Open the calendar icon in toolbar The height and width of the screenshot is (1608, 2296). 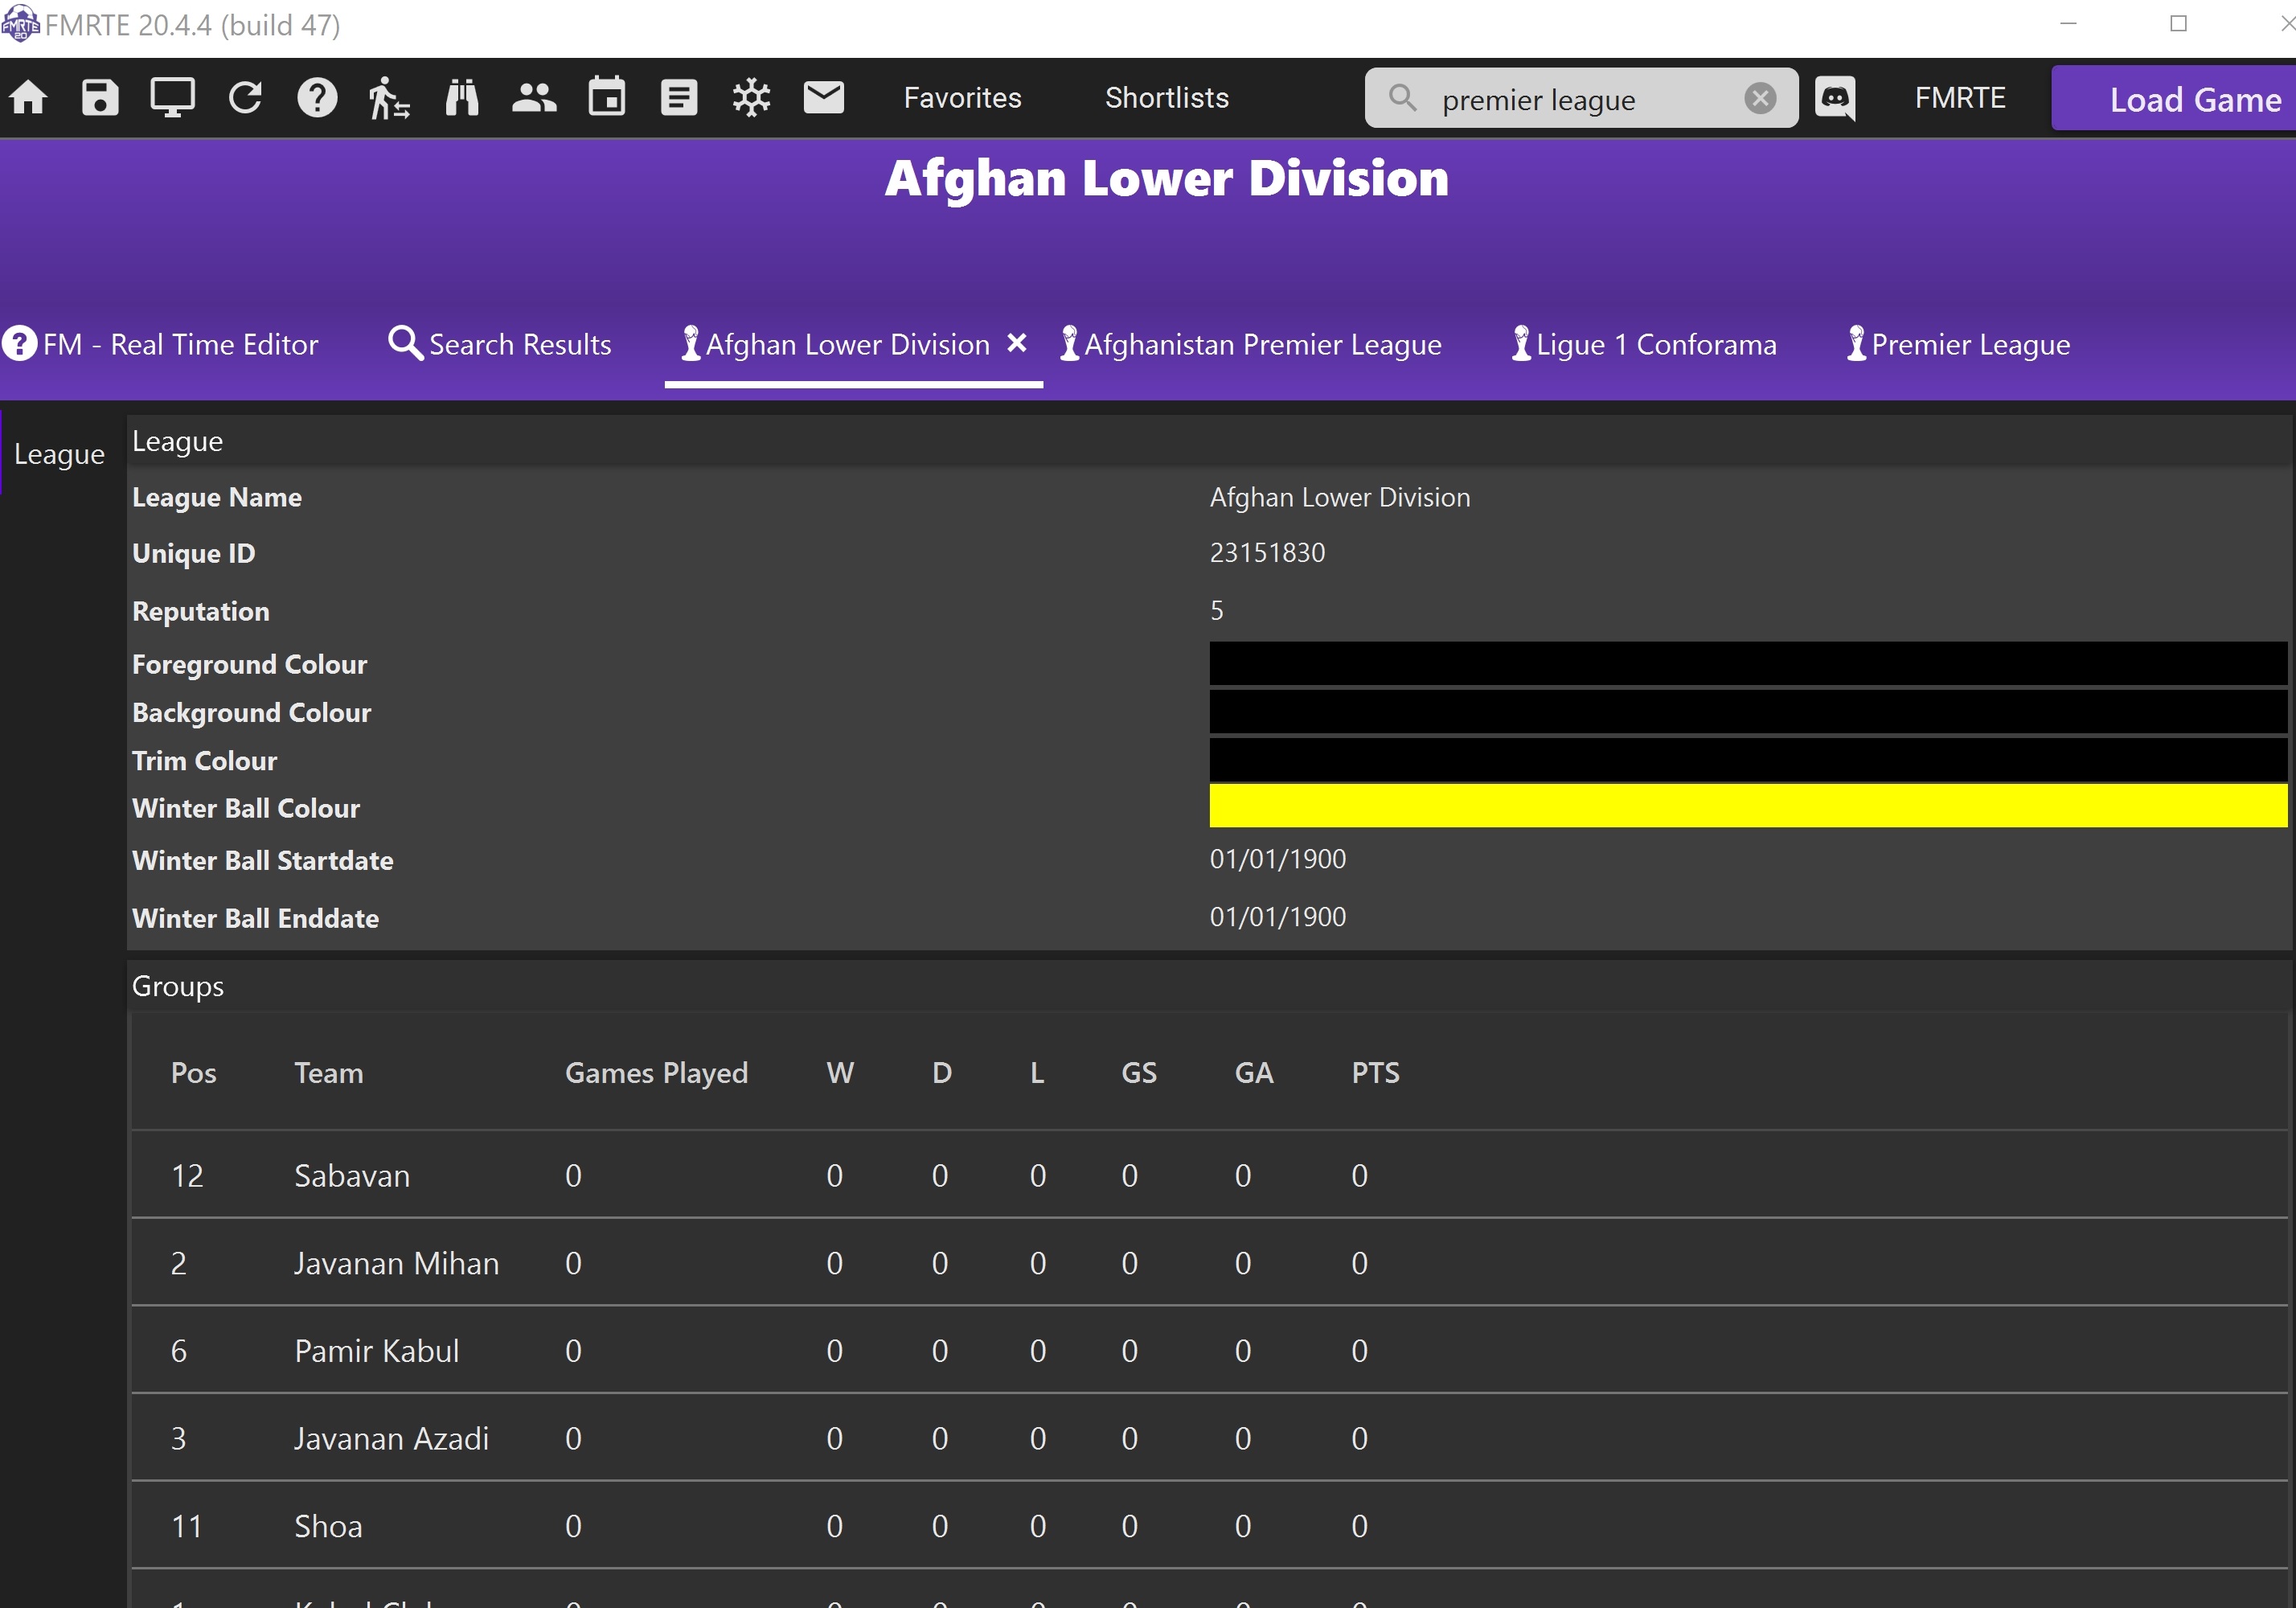pos(606,98)
